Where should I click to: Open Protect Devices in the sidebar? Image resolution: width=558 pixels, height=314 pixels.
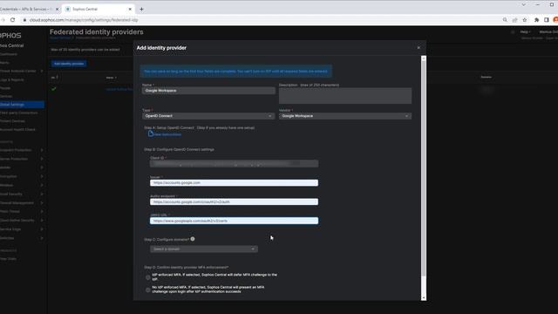point(13,121)
